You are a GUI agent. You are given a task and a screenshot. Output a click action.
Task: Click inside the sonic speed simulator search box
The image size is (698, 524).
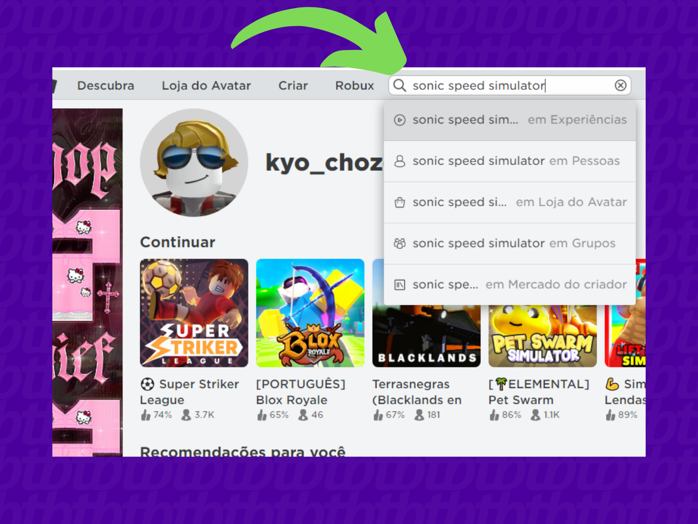pos(509,85)
